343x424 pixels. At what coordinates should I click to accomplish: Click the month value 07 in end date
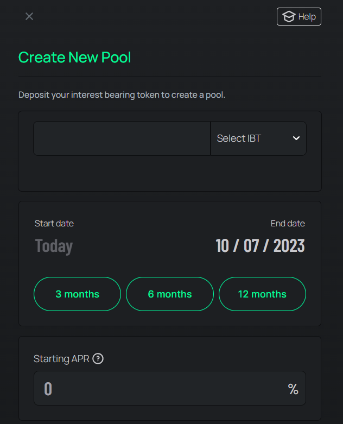[x=251, y=246]
